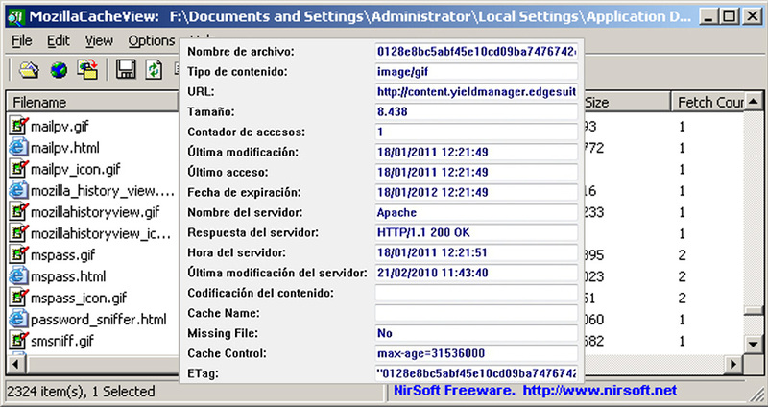Open the File menu
The height and width of the screenshot is (407, 768).
(x=22, y=40)
